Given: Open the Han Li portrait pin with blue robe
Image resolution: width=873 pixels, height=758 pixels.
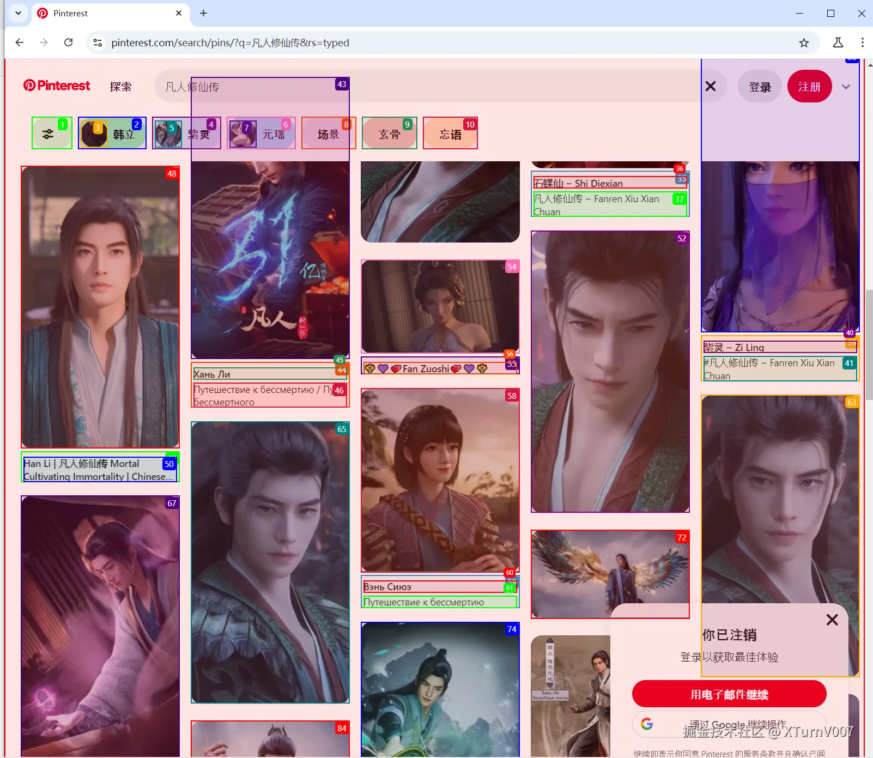Looking at the screenshot, I should 100,307.
